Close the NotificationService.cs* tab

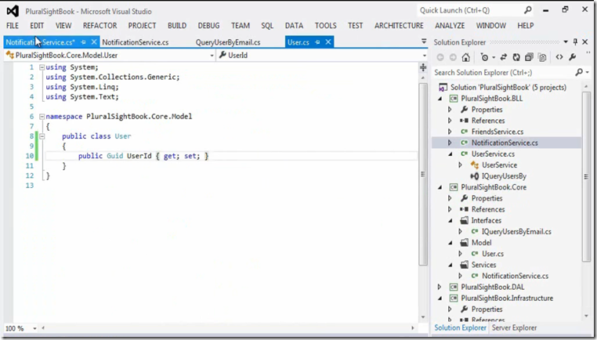click(94, 42)
